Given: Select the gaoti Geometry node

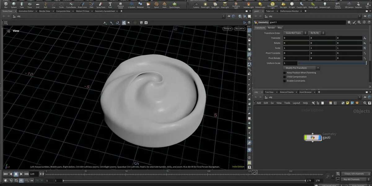Looking at the screenshot, I should tap(312, 137).
